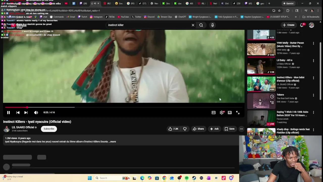Screen dimensions: 323x182
Task: Close the active YouTube tab
Action: coord(98,4)
